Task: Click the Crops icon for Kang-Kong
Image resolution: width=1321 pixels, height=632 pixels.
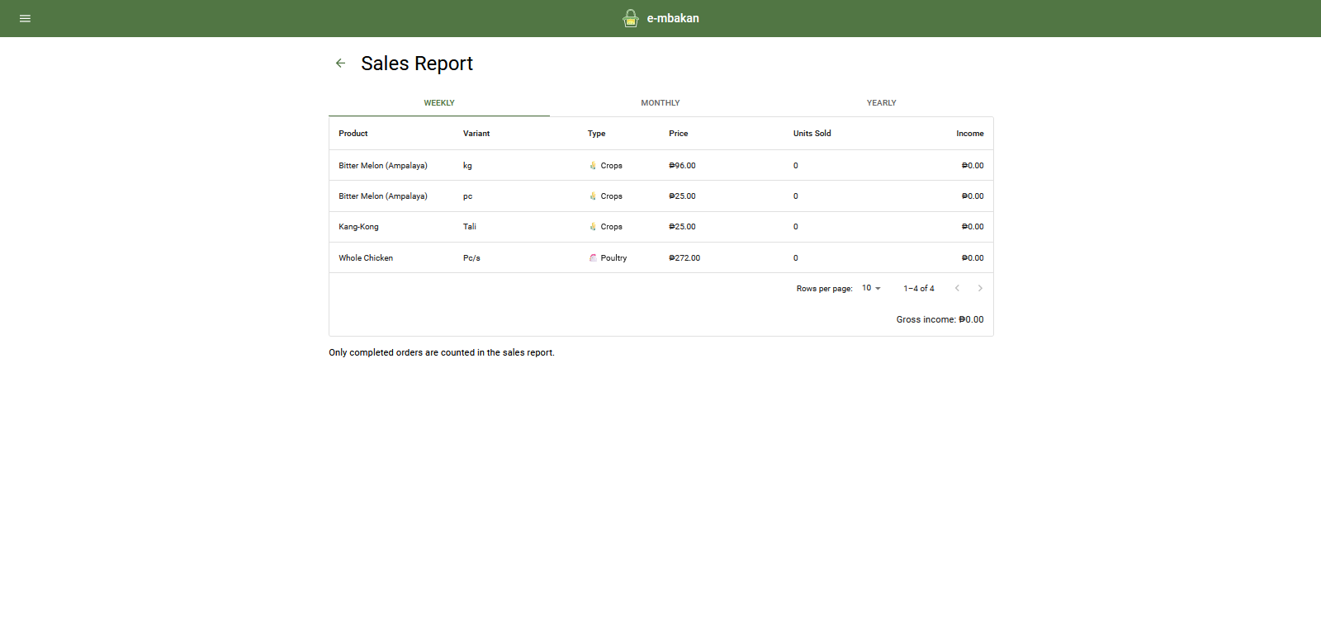Action: tap(593, 227)
